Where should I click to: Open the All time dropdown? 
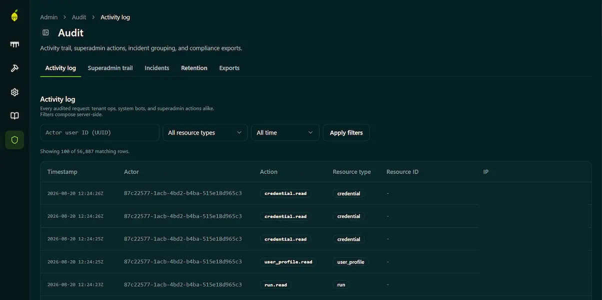[285, 132]
